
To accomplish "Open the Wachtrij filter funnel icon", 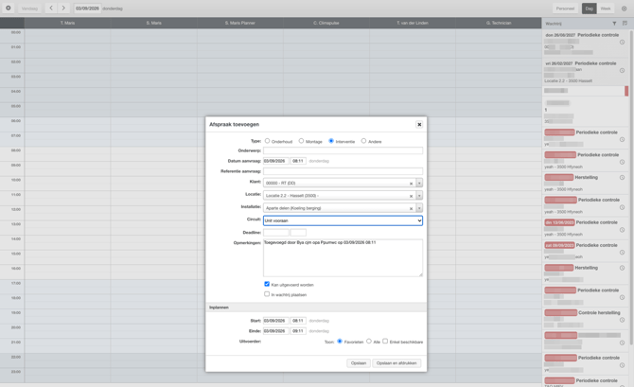I will pos(614,24).
